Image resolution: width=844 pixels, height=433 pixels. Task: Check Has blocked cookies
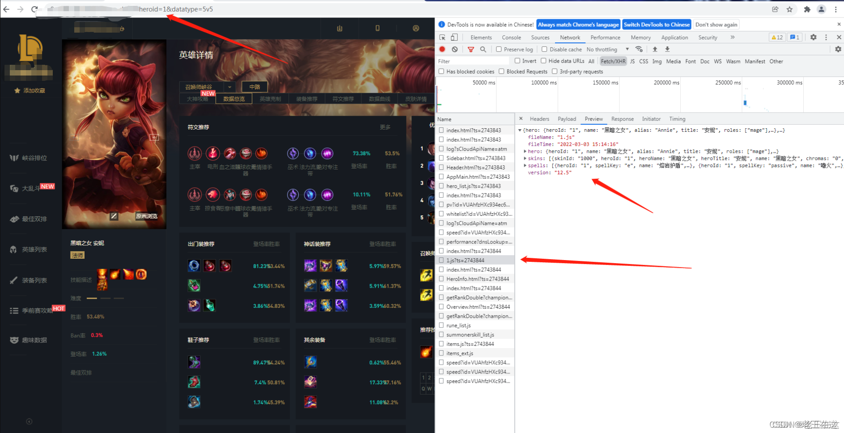point(441,71)
